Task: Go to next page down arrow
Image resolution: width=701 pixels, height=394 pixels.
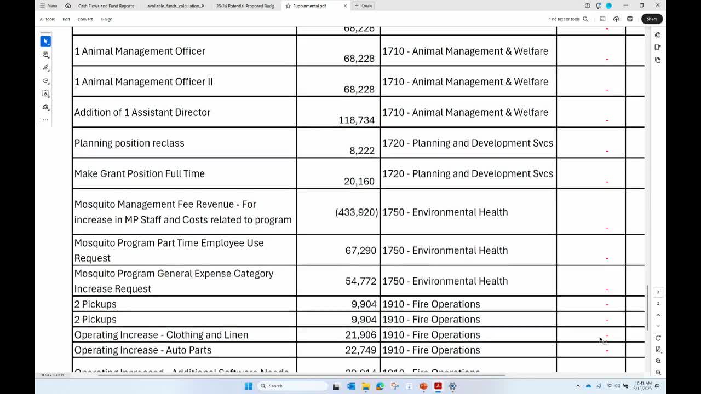Action: click(x=658, y=326)
